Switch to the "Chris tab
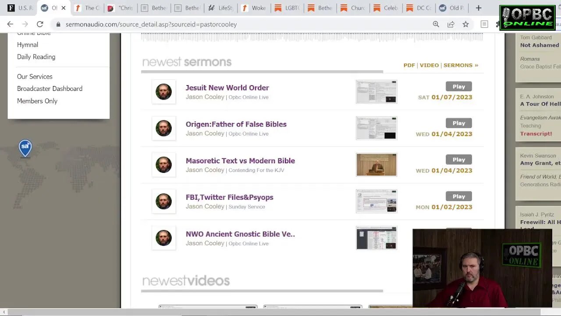This screenshot has height=316, width=561. [121, 8]
